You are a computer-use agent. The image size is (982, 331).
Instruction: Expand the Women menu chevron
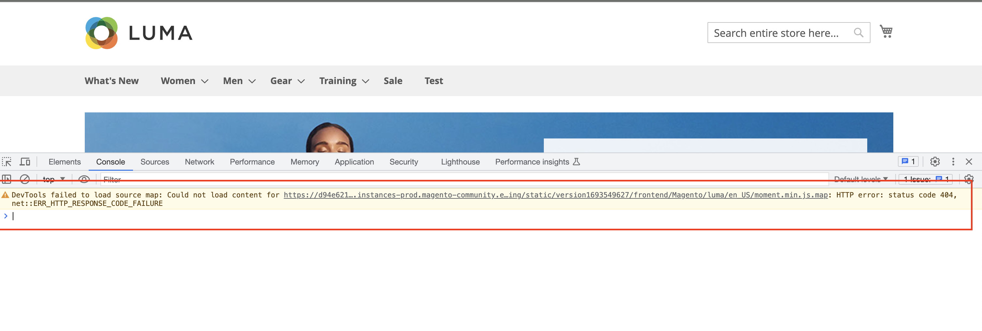[x=205, y=81]
